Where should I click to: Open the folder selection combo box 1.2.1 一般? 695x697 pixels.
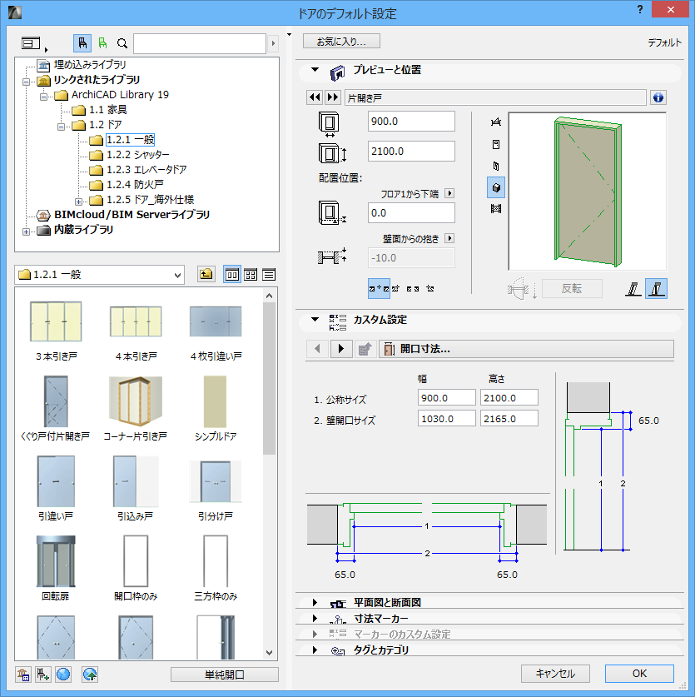click(99, 274)
